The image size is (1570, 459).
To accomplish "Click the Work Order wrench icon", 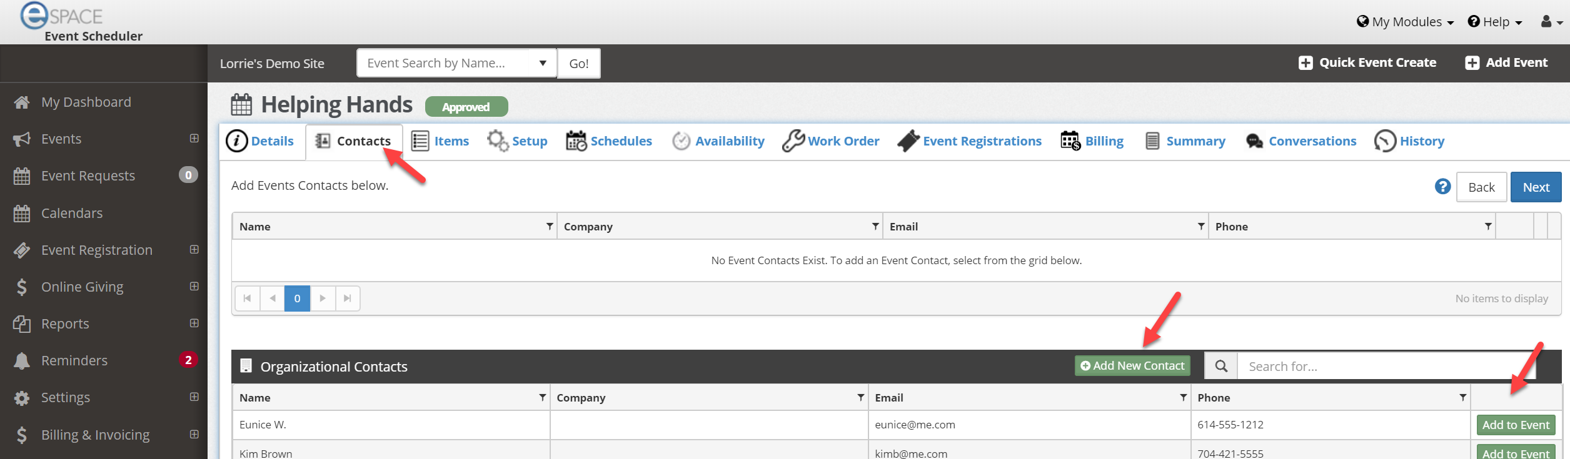I will tap(793, 141).
